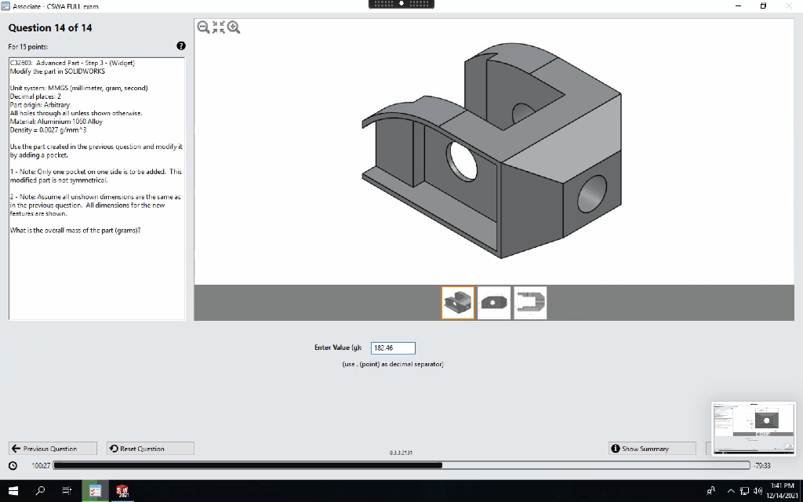Click the clock icon beside elapsed time
803x502 pixels.
(x=13, y=466)
